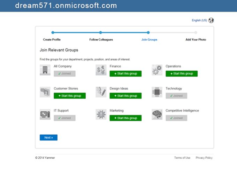The height and width of the screenshot is (175, 237).
Task: Click the Customer Stories group name
Action: tap(66, 88)
